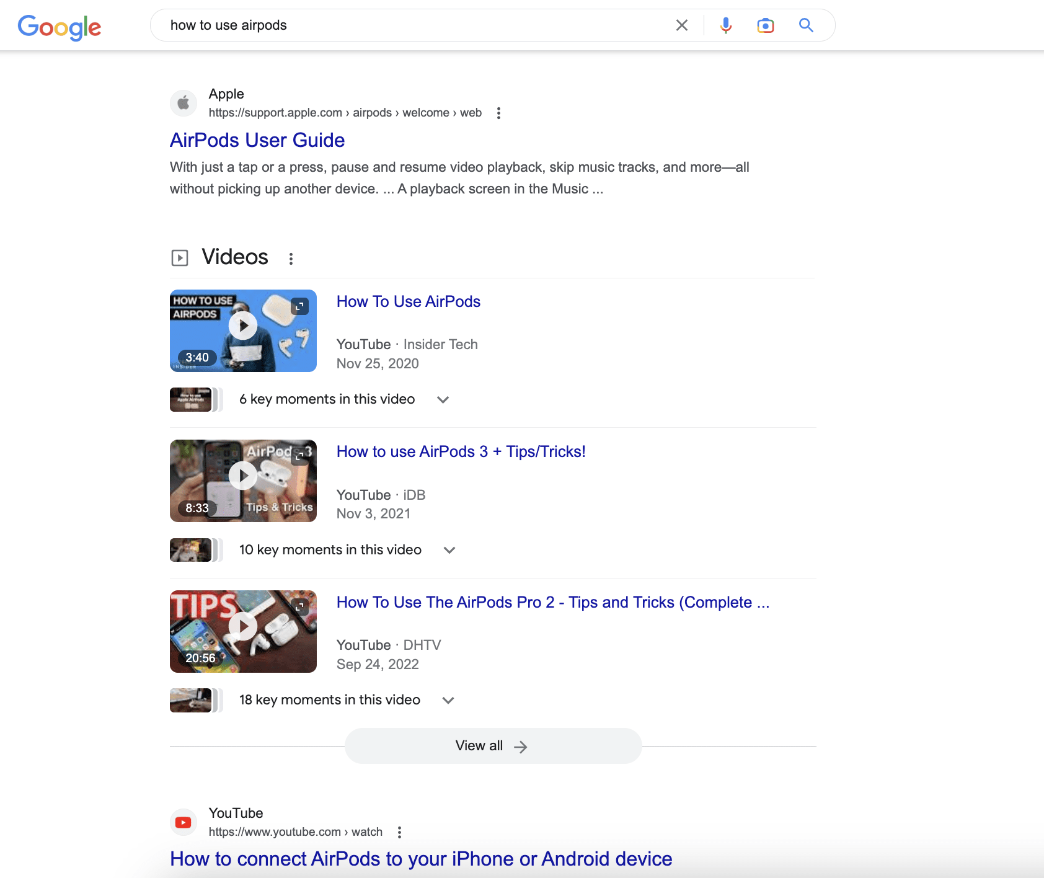Expand preview on AirPods 3 video thumbnail
The width and height of the screenshot is (1044, 878).
[x=300, y=456]
